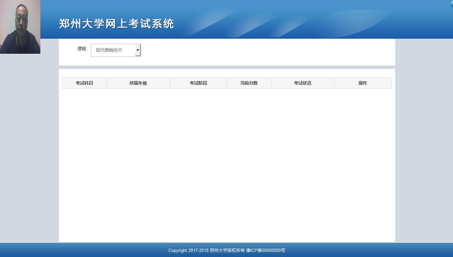Image resolution: width=453 pixels, height=257 pixels.
Task: Click the 考试科目 column header
Action: 84,83
